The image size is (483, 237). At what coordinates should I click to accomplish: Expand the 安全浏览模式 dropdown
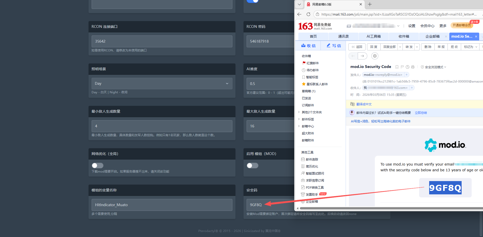pyautogui.click(x=434, y=67)
